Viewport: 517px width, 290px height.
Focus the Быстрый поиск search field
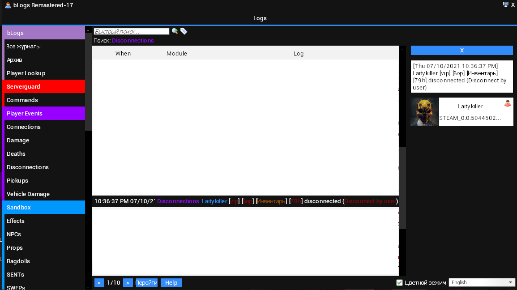(x=131, y=31)
